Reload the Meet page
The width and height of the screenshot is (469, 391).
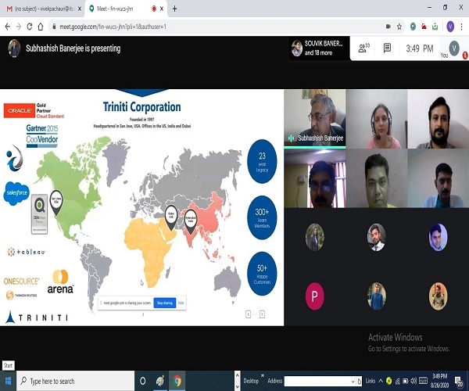point(30,27)
